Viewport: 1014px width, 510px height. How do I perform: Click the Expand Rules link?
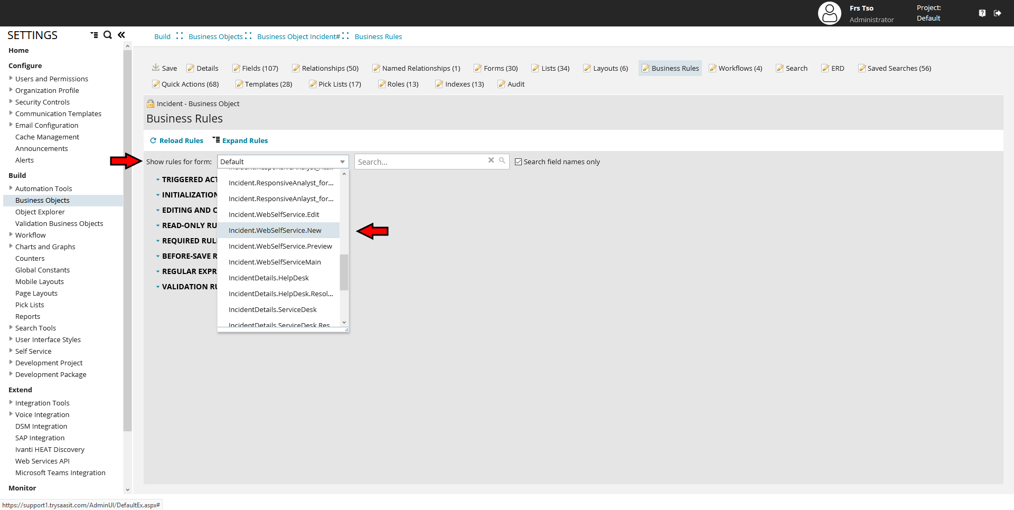(240, 140)
